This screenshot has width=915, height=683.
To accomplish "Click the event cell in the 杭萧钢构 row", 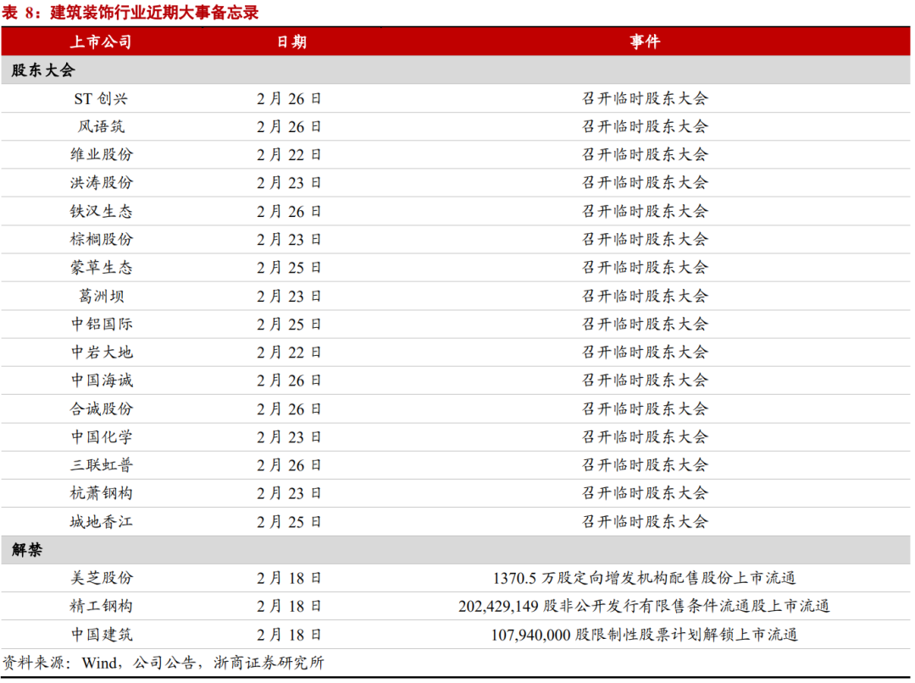I will coord(645,493).
